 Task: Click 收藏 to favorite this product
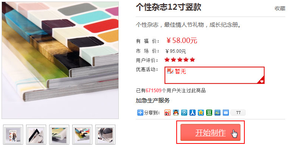pos(280,8)
